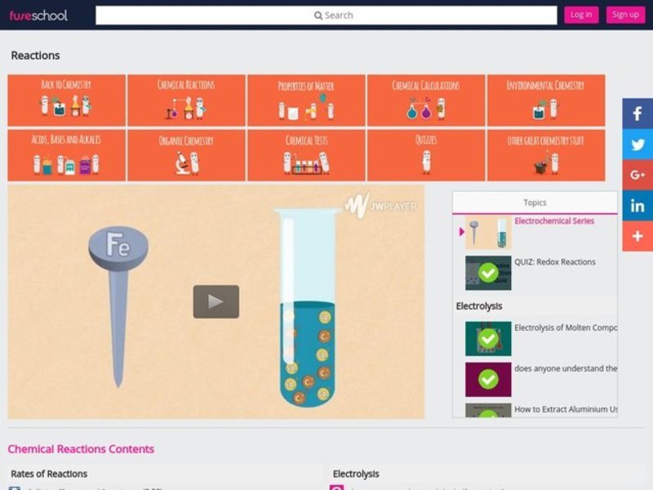The height and width of the screenshot is (490, 653).
Task: Share the page on LinkedIn
Action: pos(637,206)
